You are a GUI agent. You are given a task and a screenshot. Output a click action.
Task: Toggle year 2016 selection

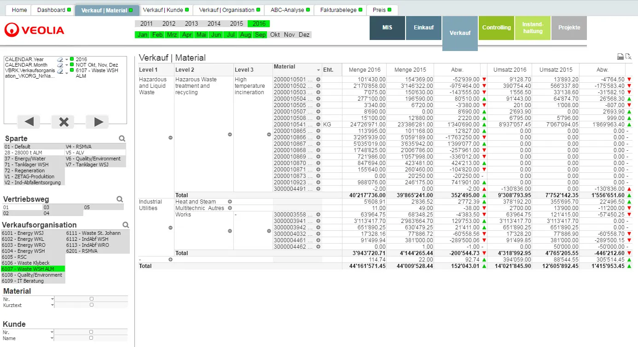(x=259, y=23)
